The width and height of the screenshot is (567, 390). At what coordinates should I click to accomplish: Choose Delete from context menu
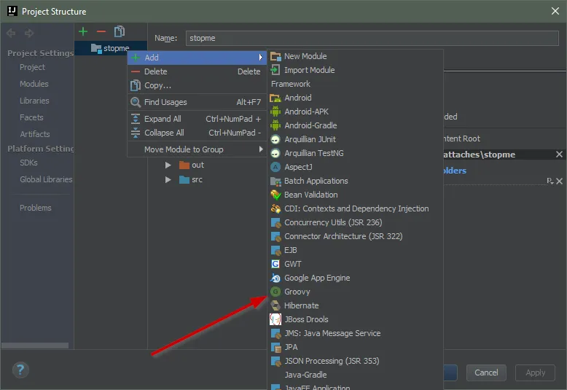[x=197, y=71]
